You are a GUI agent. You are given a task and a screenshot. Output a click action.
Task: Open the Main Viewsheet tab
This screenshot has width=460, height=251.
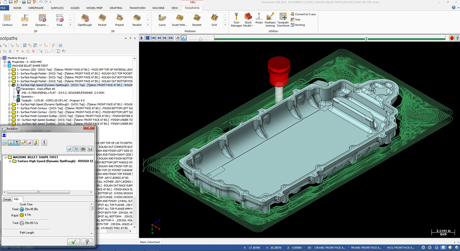pos(150,242)
